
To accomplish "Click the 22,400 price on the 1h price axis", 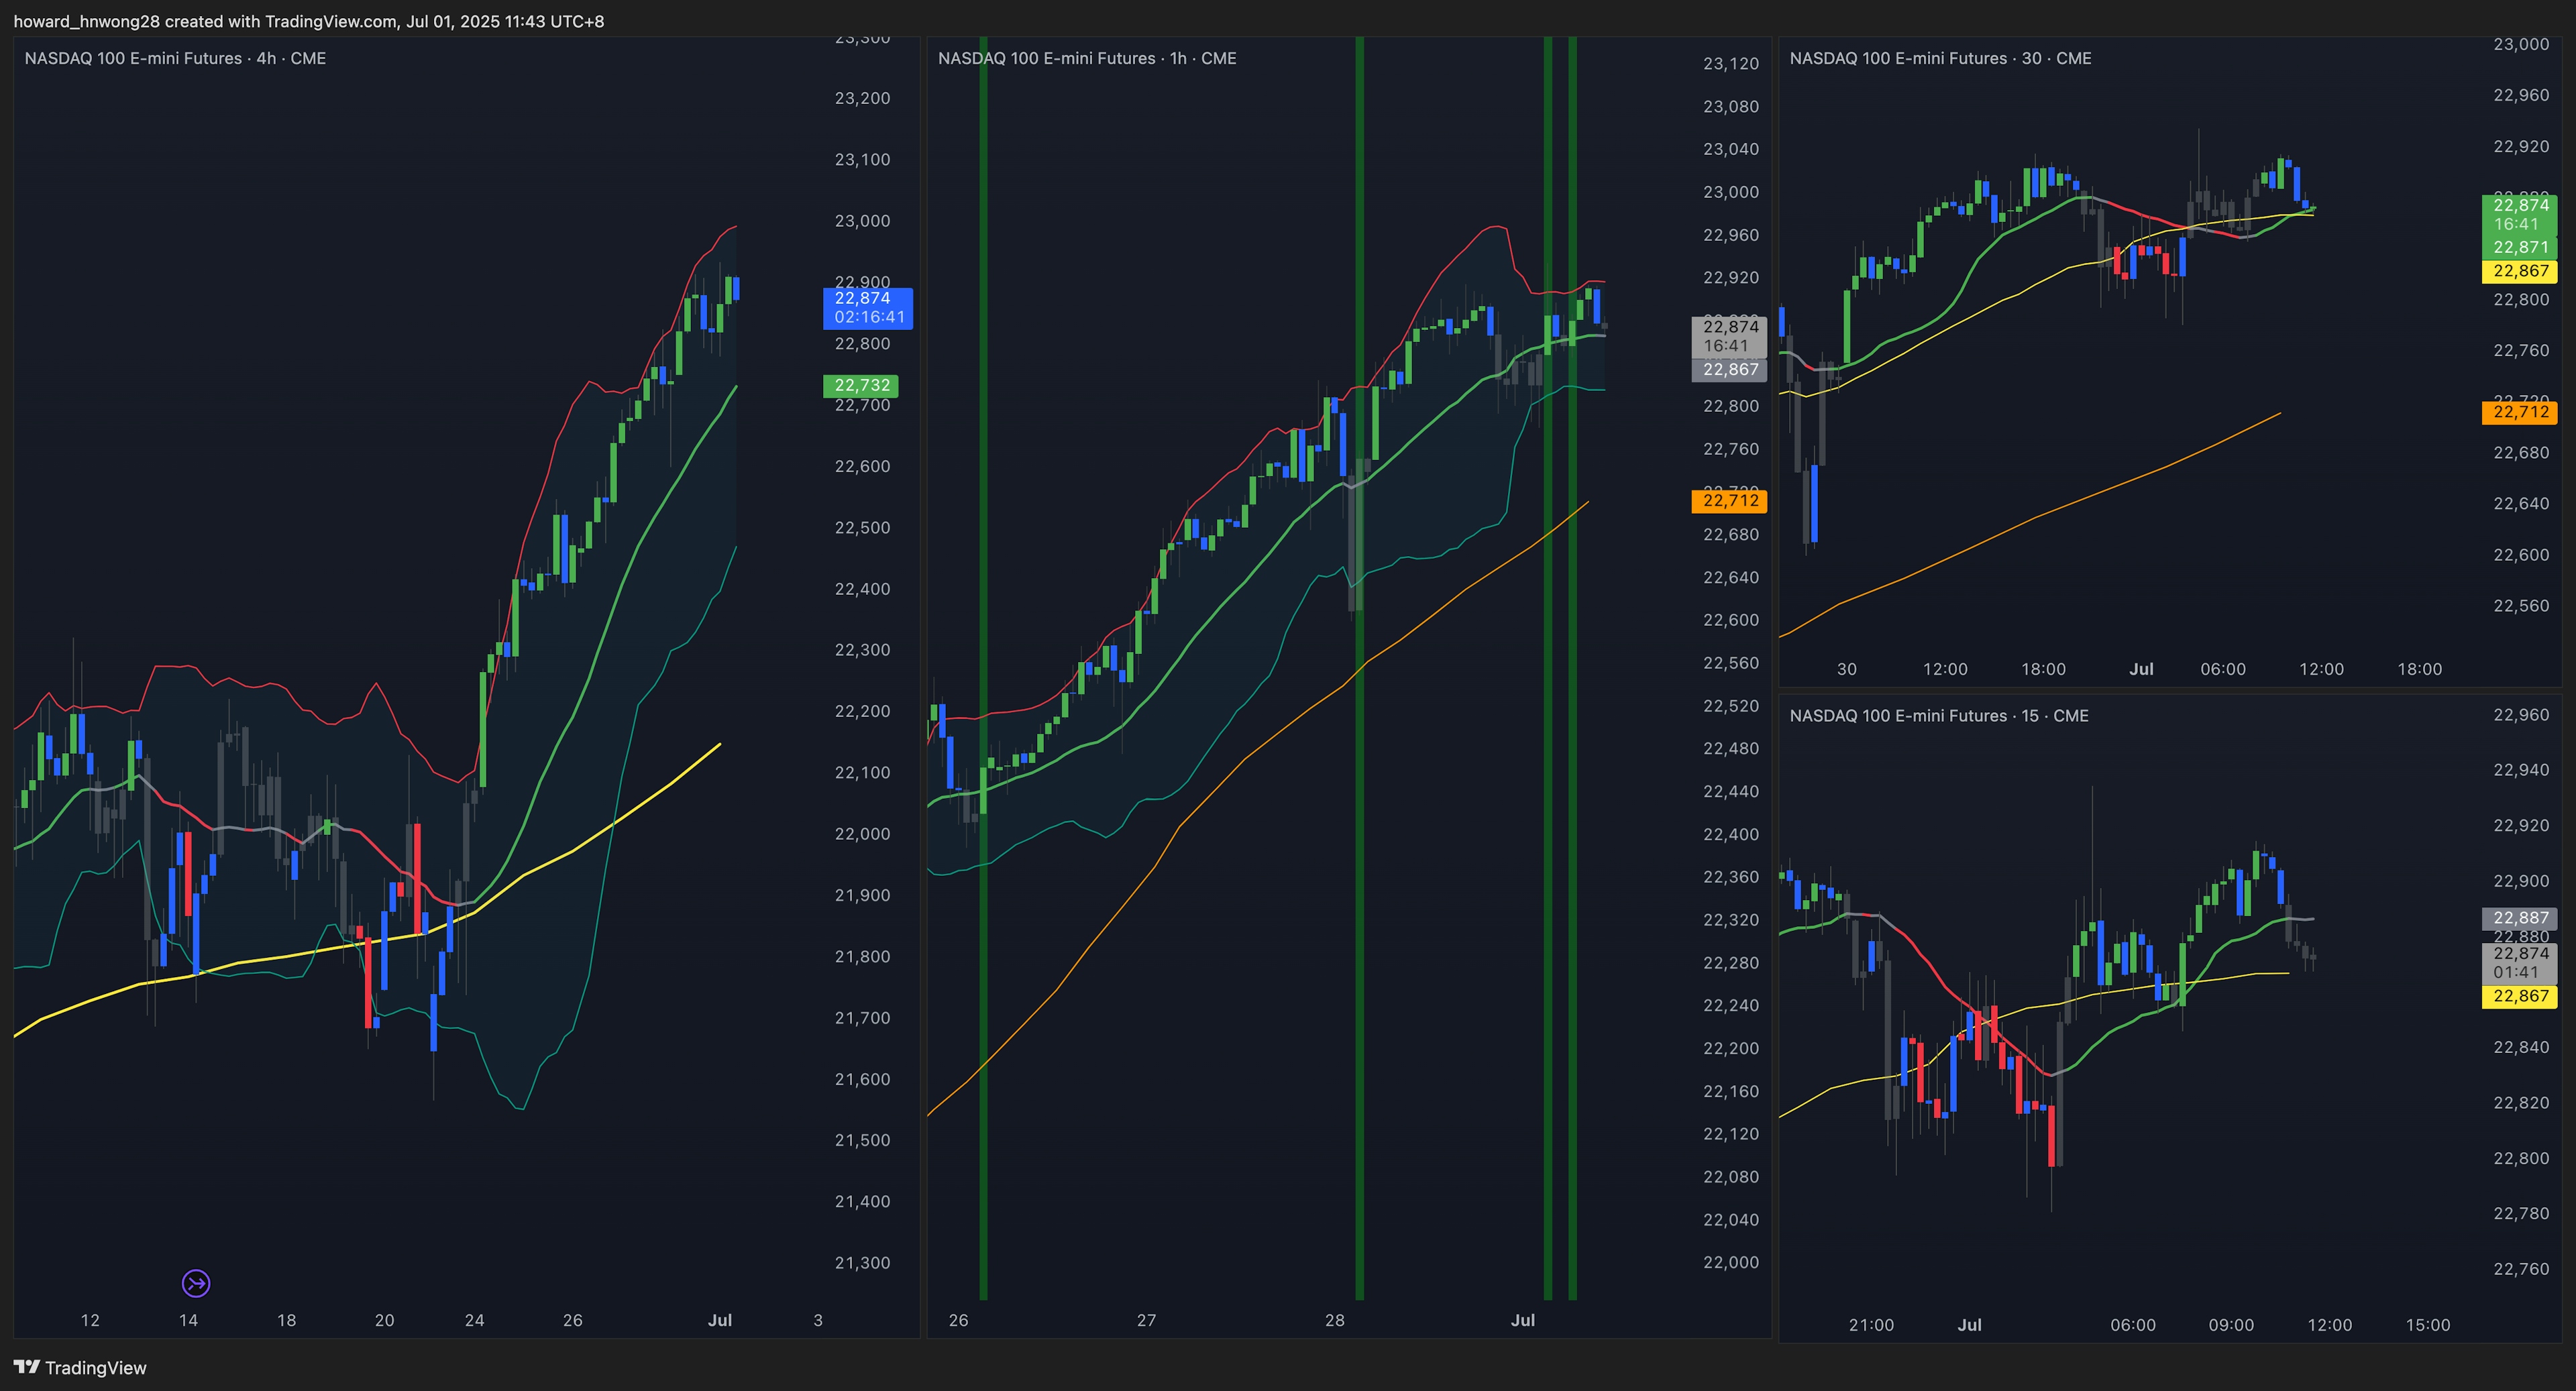I will (x=1731, y=834).
